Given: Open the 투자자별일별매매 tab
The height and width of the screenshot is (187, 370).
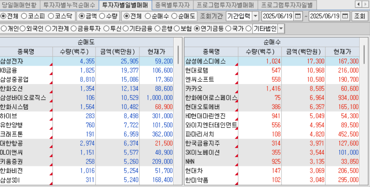Looking at the screenshot, I should [125, 4].
